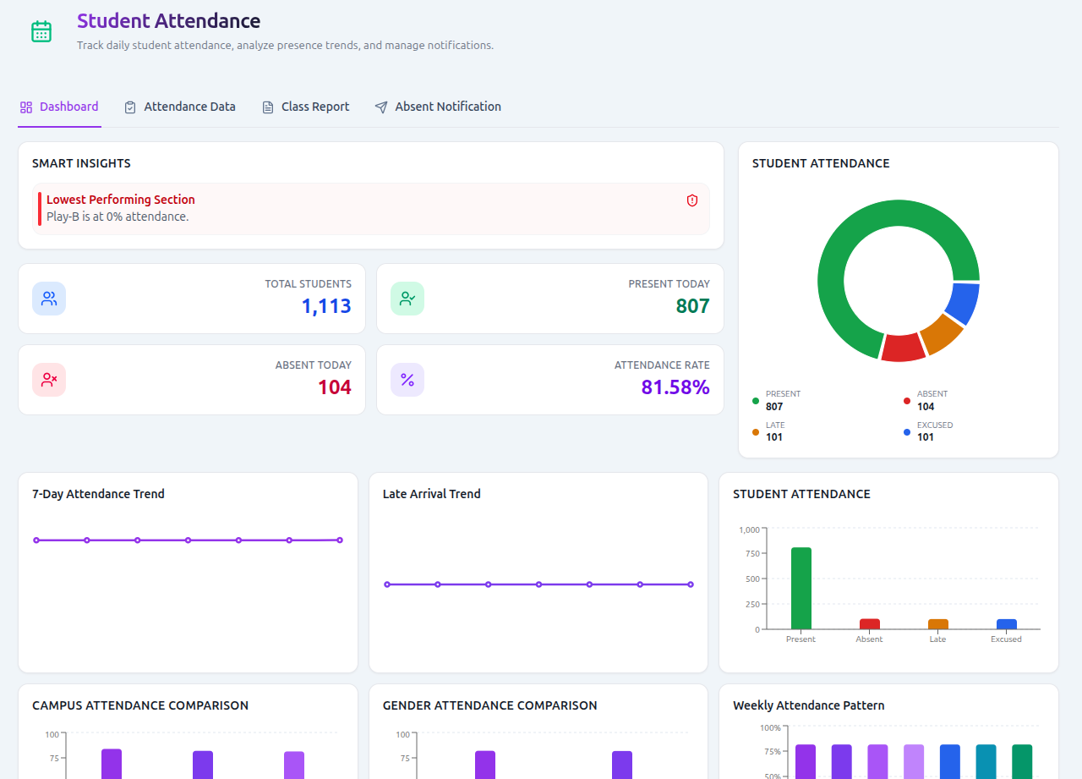Screen dimensions: 1082x779
Task: Click the green calendar icon beside Student Attendance
Action: coord(41,32)
